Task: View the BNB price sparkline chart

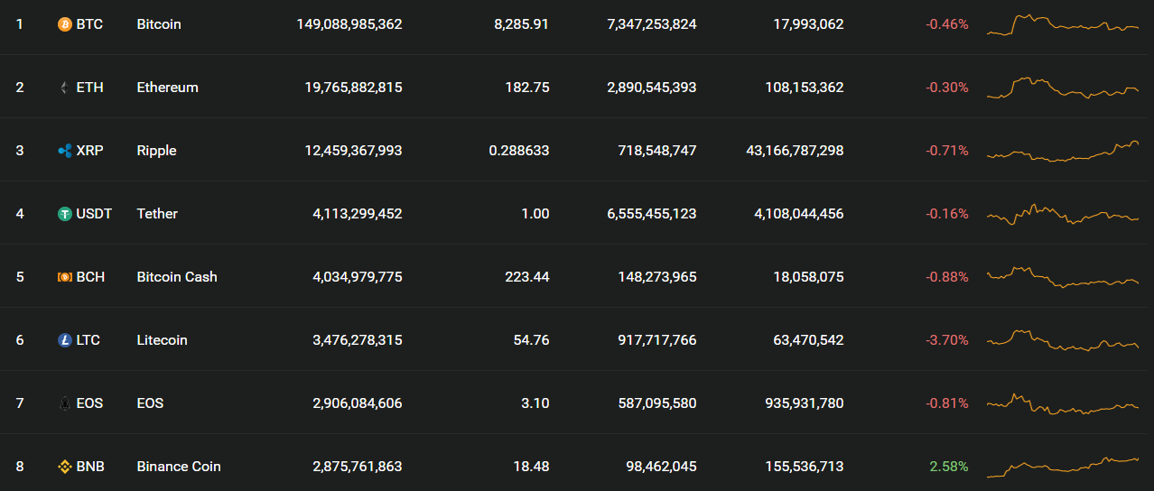Action: pos(1063,467)
